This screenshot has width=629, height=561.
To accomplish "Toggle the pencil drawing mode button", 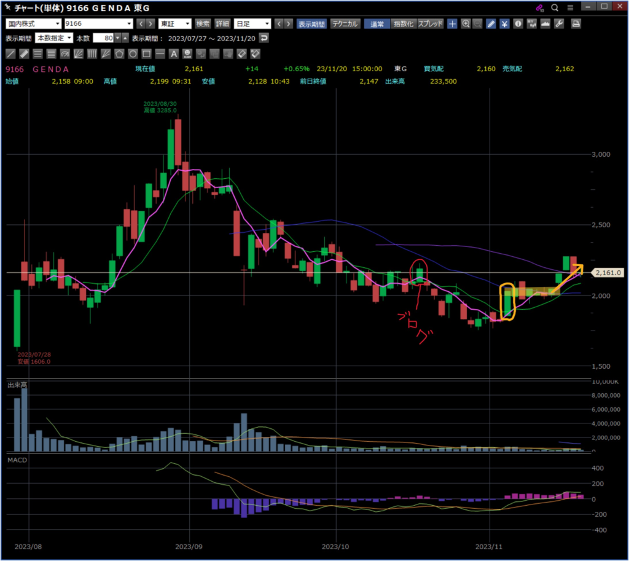I will point(491,24).
